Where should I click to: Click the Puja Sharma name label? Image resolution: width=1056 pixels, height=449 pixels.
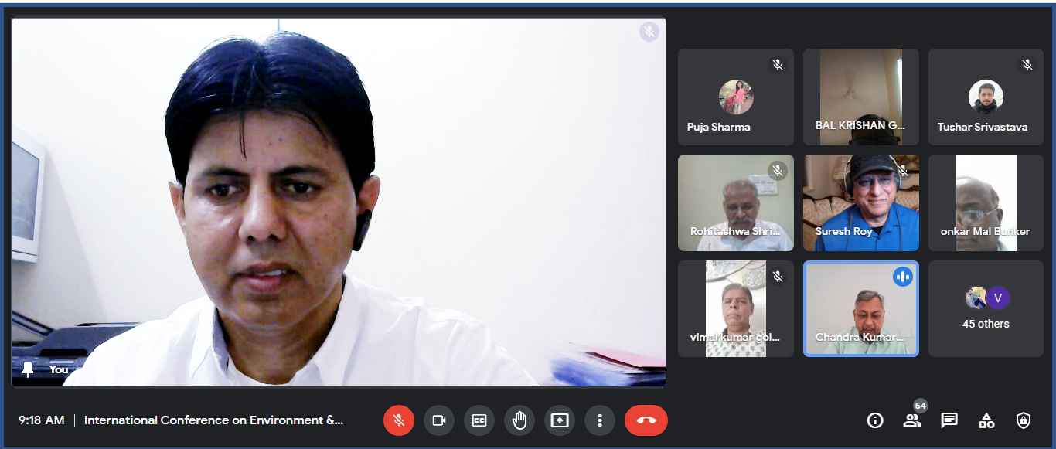[x=719, y=127]
